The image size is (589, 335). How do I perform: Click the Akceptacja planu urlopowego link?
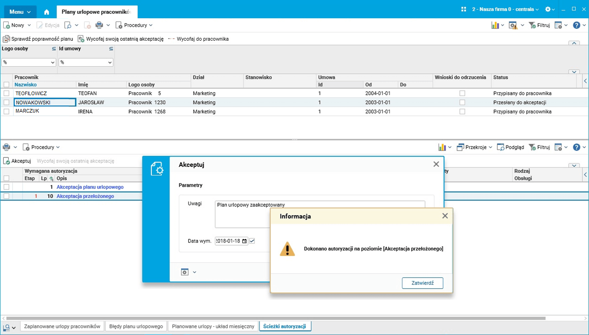[90, 187]
